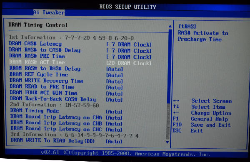This screenshot has height=162, width=250.
Task: Click the ESC Exit hint
Action: (x=187, y=131)
